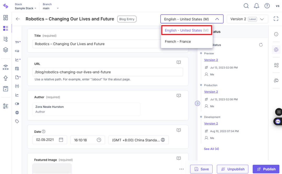282x174 pixels.
Task: Open the date picker calendar field
Action: (50, 140)
